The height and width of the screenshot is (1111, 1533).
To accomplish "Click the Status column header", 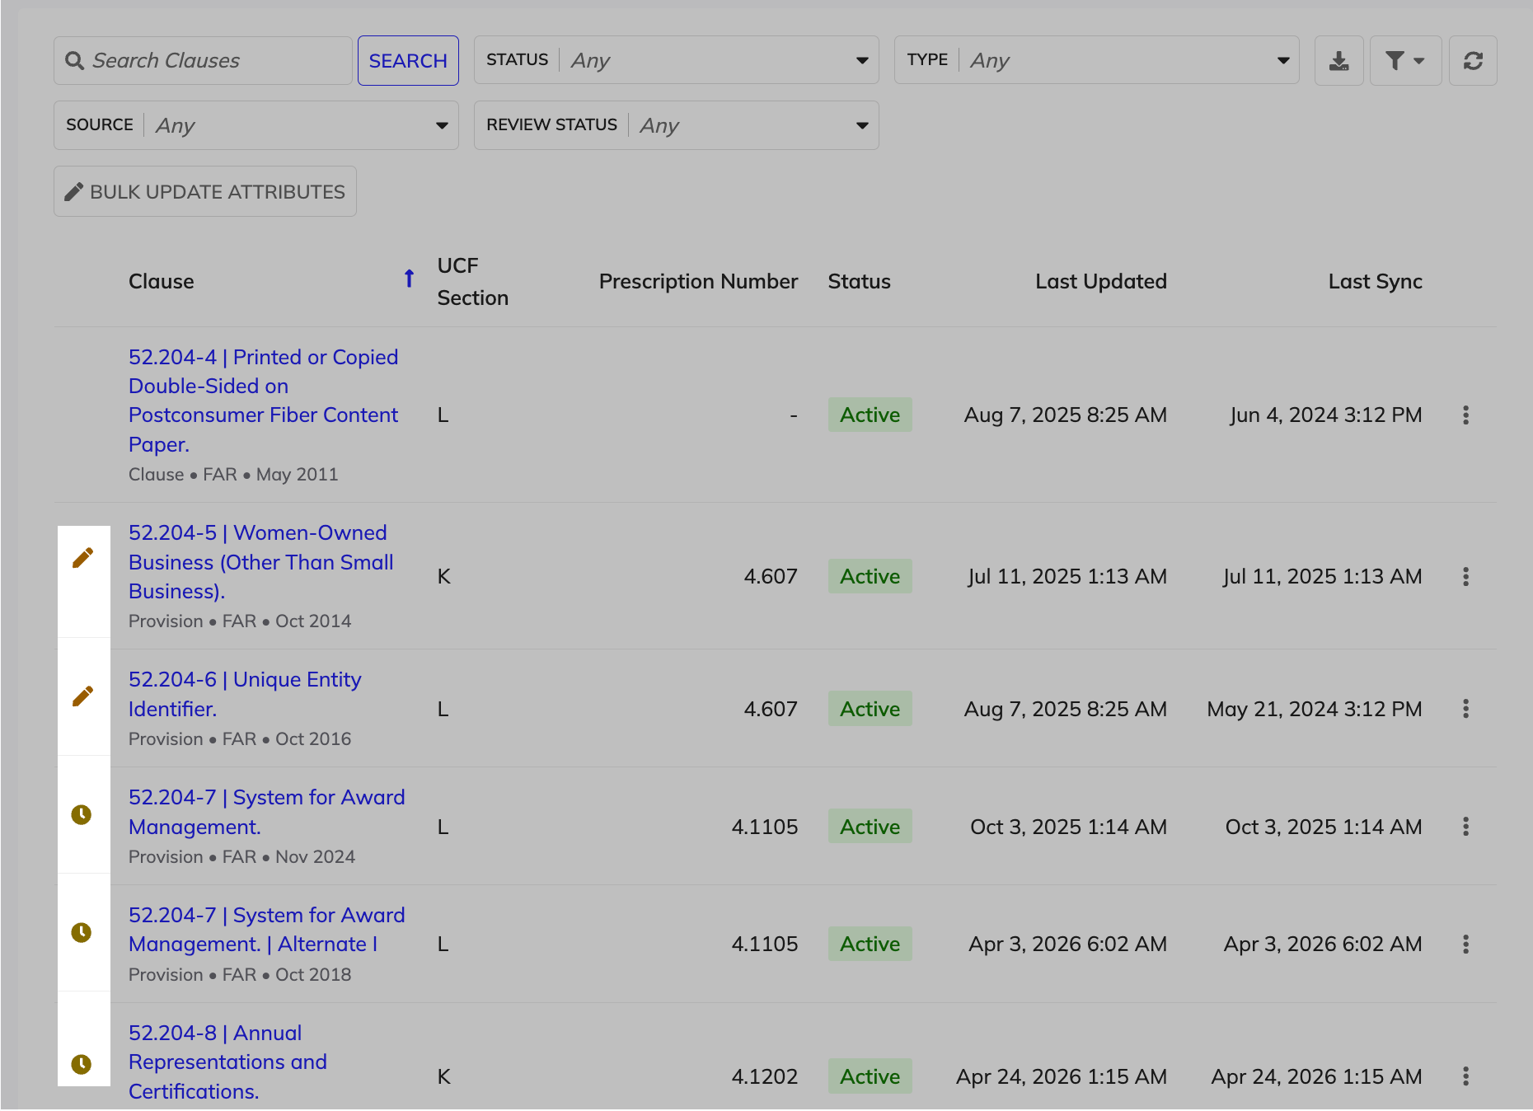I will (x=859, y=282).
